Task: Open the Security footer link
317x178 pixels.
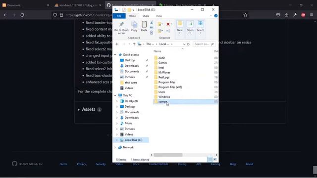Action: point(101,164)
